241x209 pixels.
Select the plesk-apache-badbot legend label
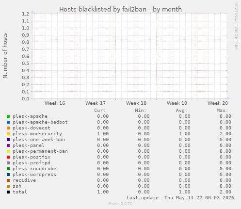pos(40,122)
